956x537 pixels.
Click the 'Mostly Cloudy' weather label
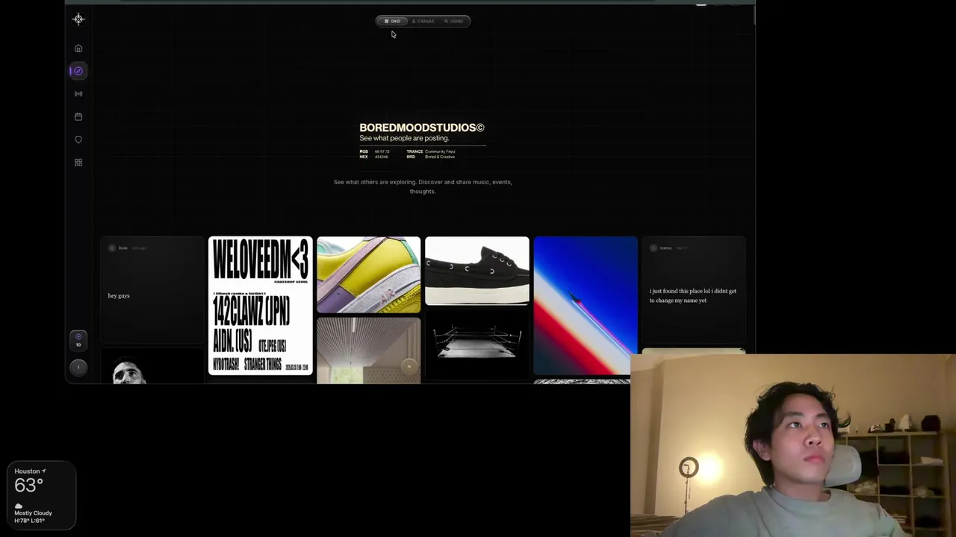[33, 513]
